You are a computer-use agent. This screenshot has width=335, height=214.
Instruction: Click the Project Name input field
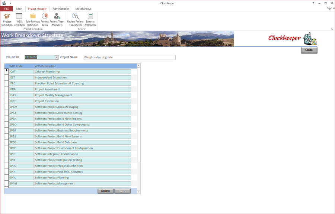130,57
